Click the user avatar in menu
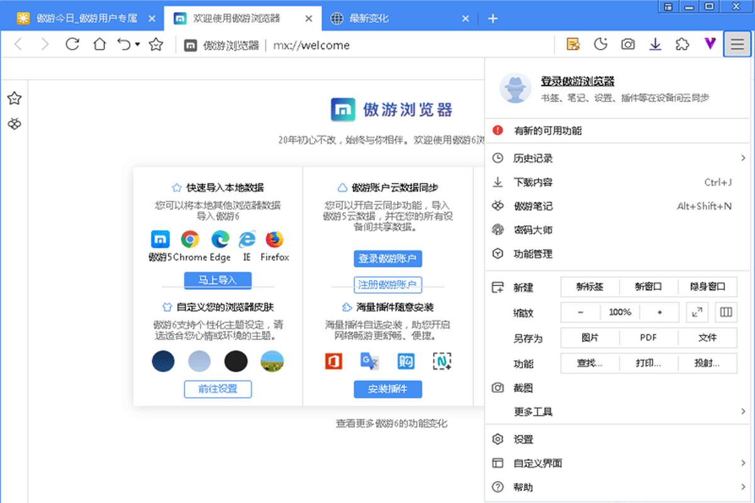Image resolution: width=755 pixels, height=503 pixels. (x=515, y=88)
